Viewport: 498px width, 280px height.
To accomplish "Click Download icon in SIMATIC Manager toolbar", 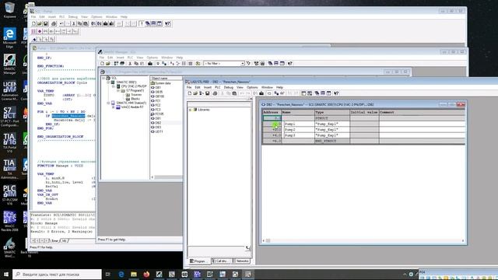I will (x=150, y=64).
